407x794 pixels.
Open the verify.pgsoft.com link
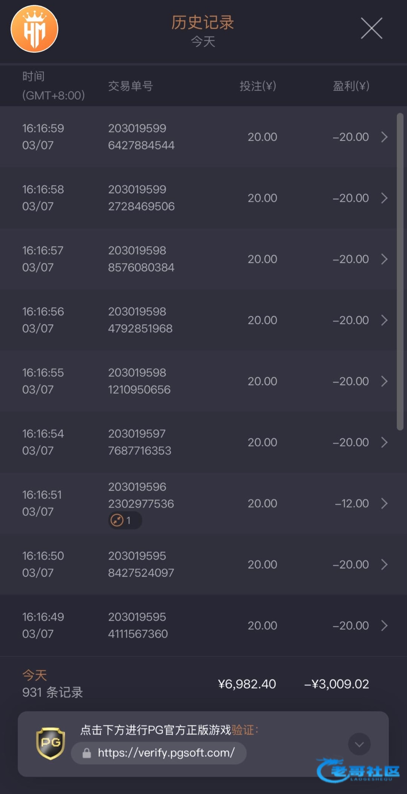click(166, 753)
